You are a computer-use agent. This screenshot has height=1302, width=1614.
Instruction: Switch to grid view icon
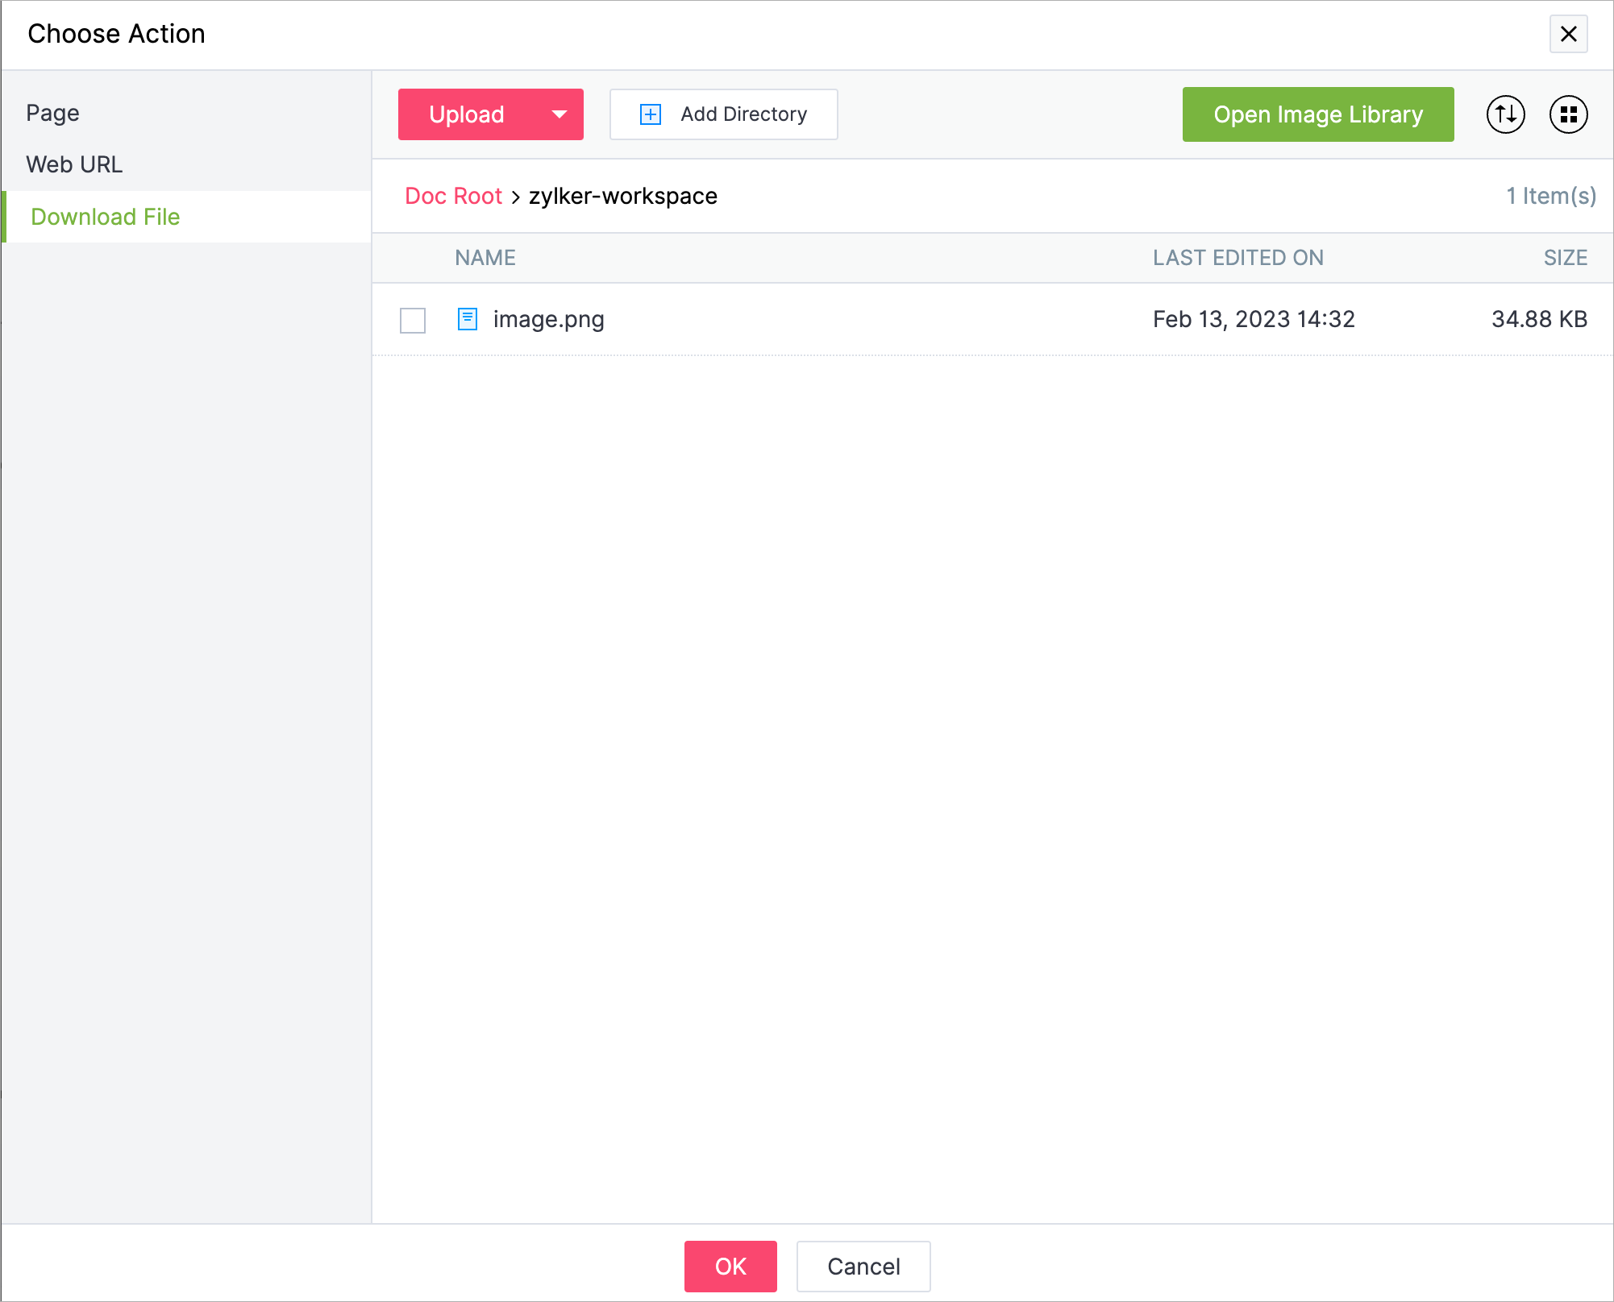click(1568, 114)
